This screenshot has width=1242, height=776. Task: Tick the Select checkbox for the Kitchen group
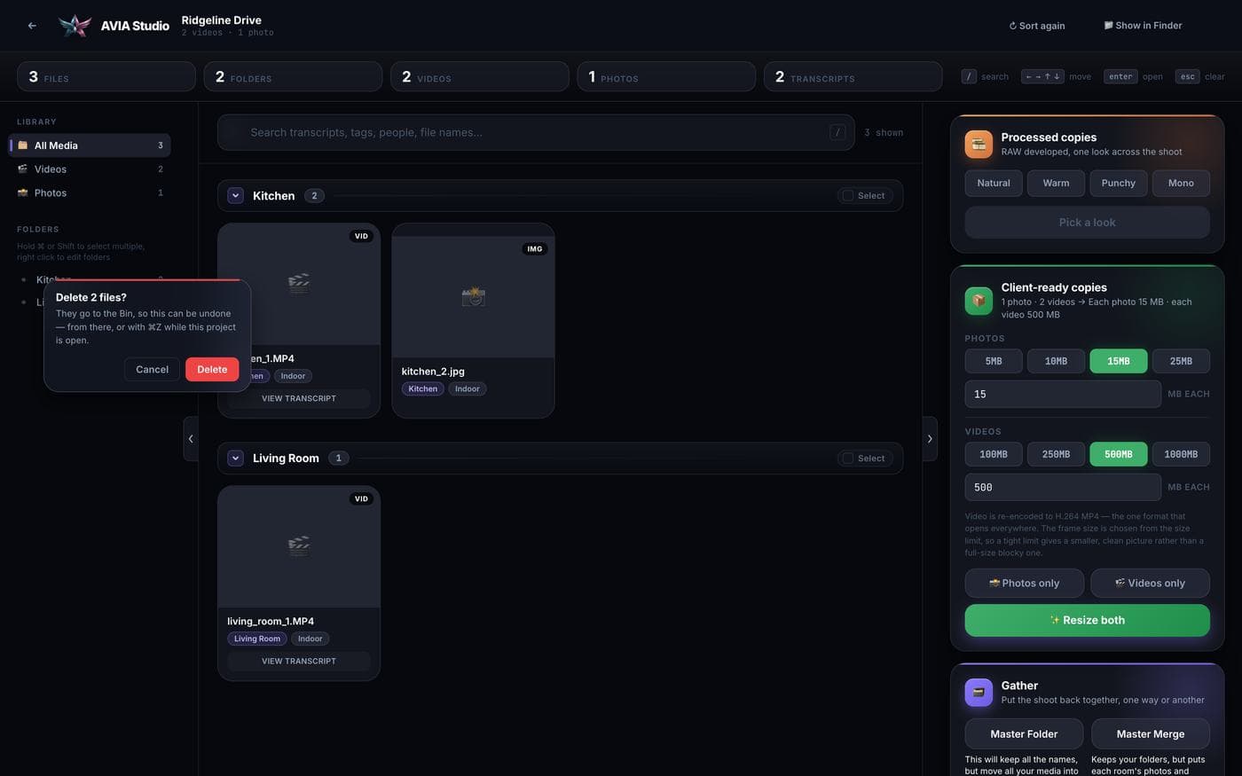click(x=848, y=196)
